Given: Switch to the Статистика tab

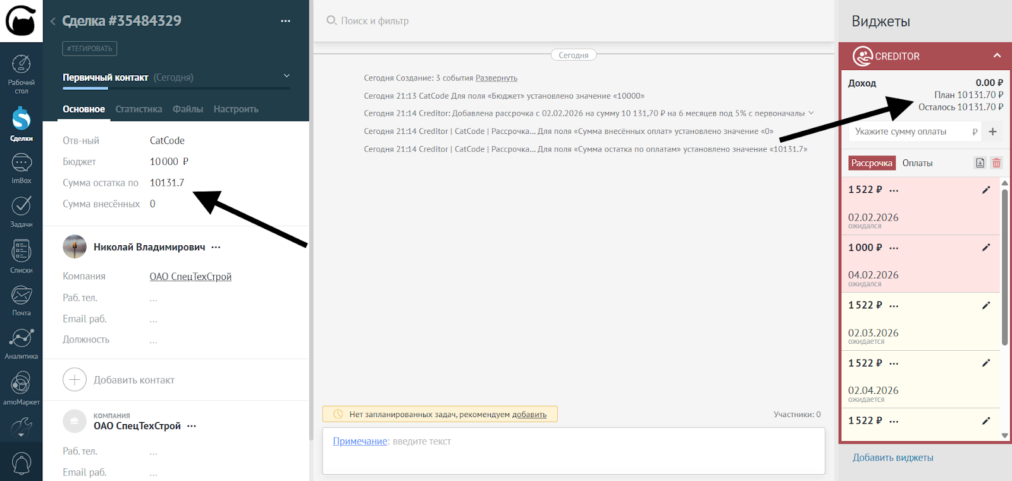Looking at the screenshot, I should 139,109.
